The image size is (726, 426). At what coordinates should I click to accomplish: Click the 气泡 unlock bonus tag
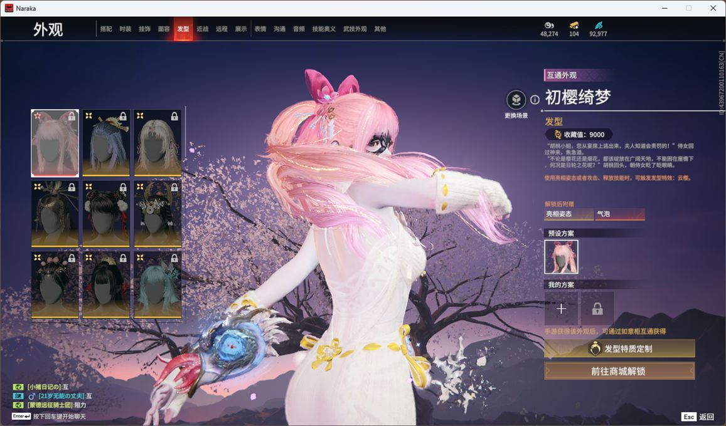pyautogui.click(x=620, y=214)
